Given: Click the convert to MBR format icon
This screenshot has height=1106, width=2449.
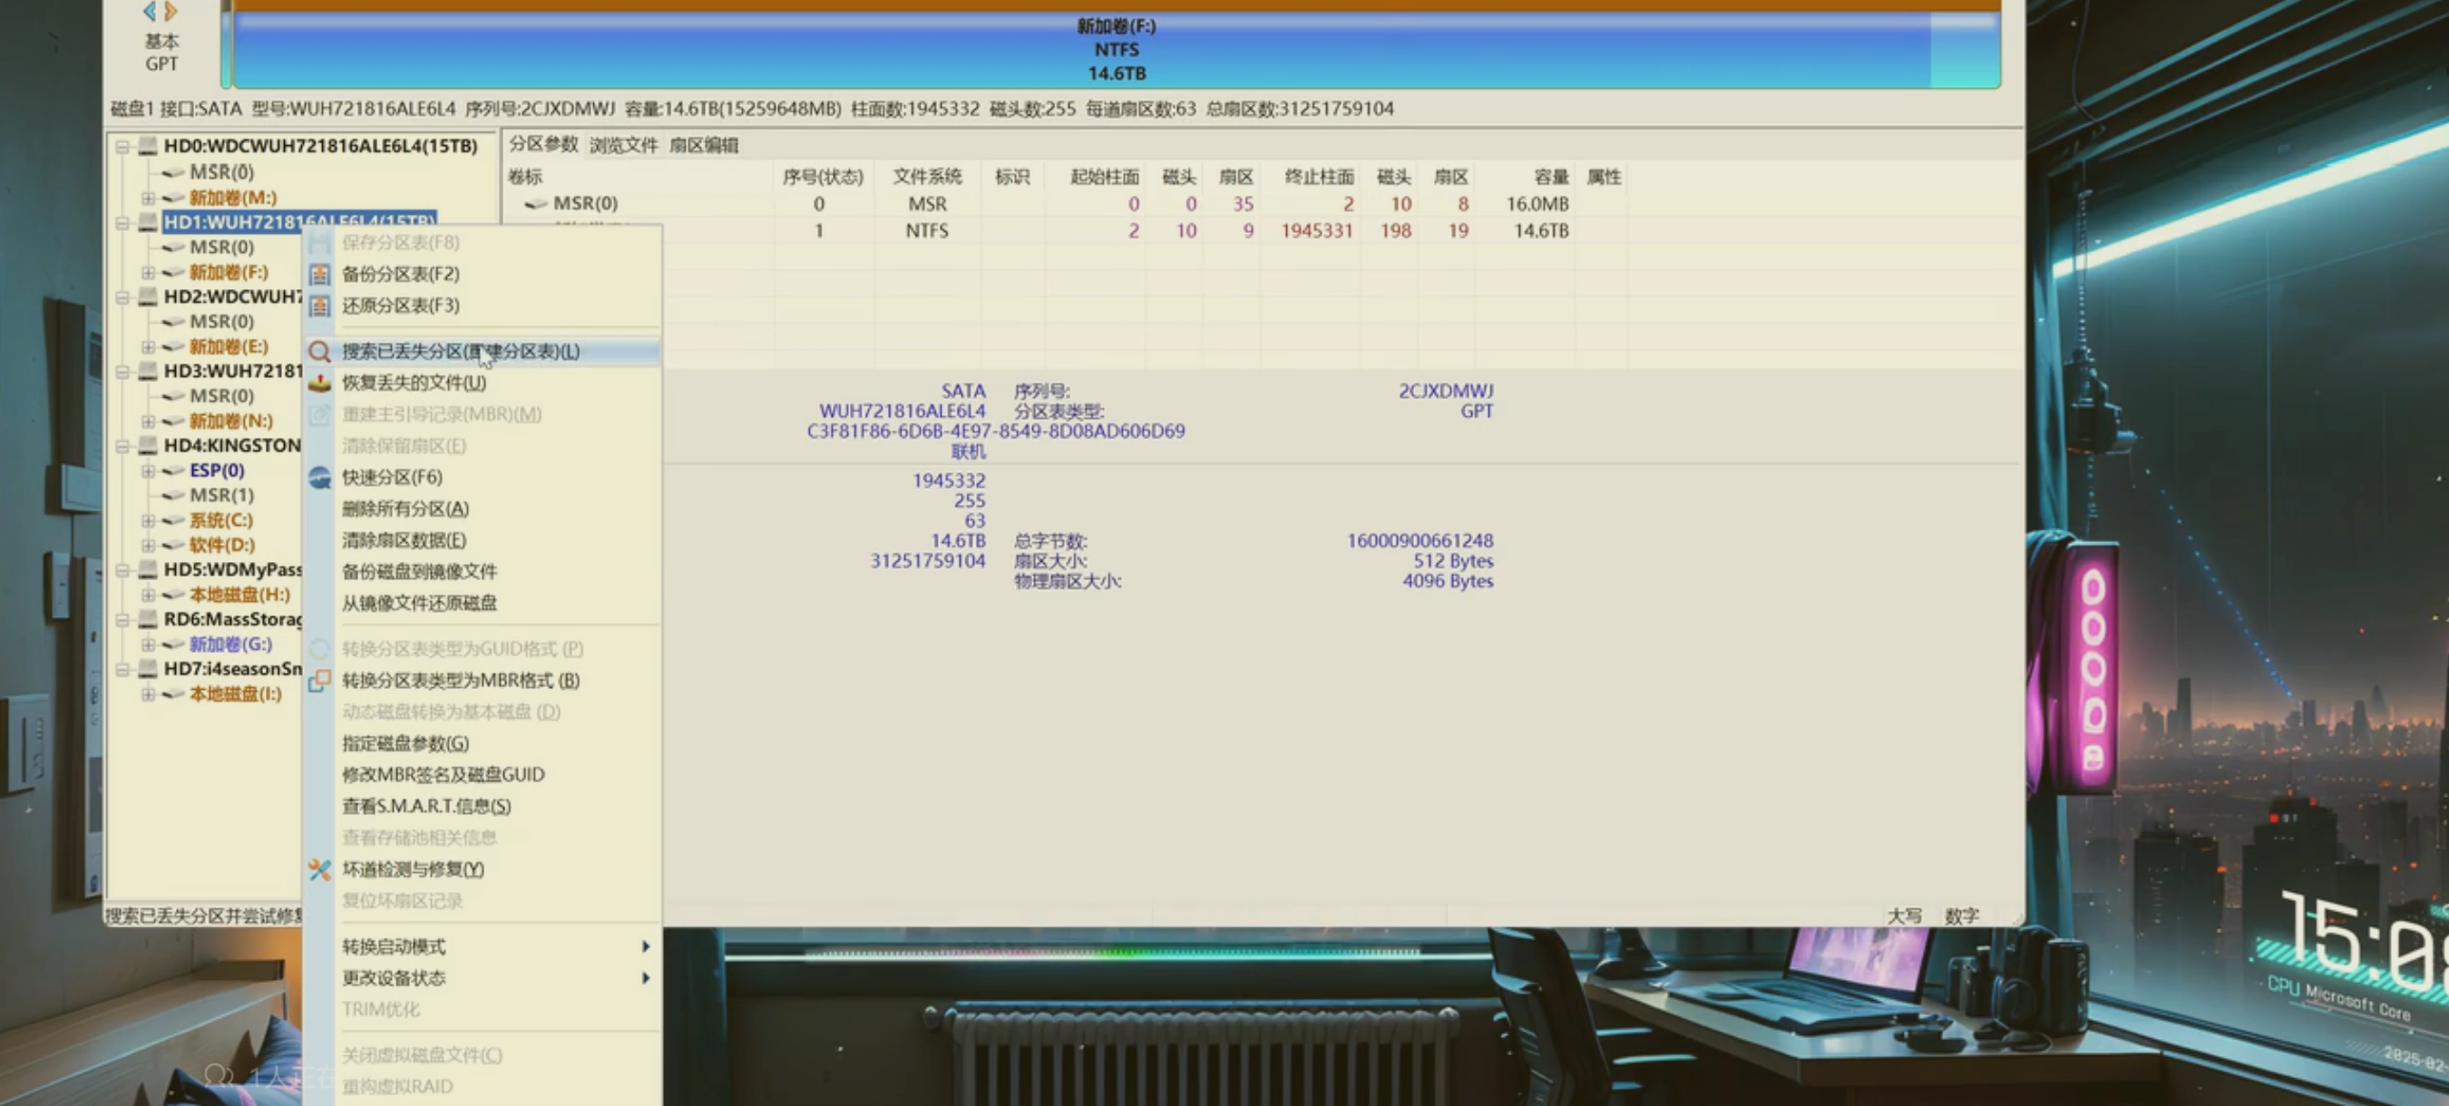Looking at the screenshot, I should pos(319,680).
